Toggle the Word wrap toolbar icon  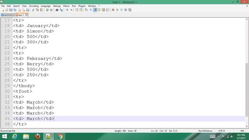pos(86,10)
